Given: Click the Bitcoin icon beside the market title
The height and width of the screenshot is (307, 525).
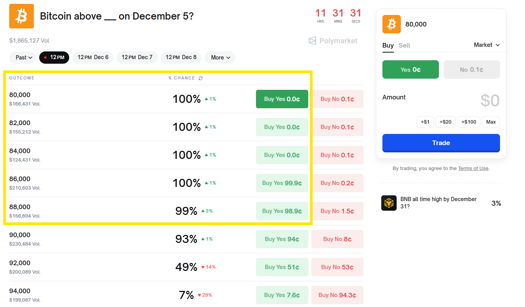Looking at the screenshot, I should click(x=21, y=16).
